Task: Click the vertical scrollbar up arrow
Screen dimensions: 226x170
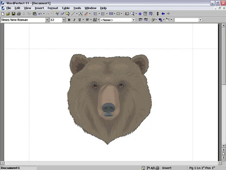Action: [223, 25]
